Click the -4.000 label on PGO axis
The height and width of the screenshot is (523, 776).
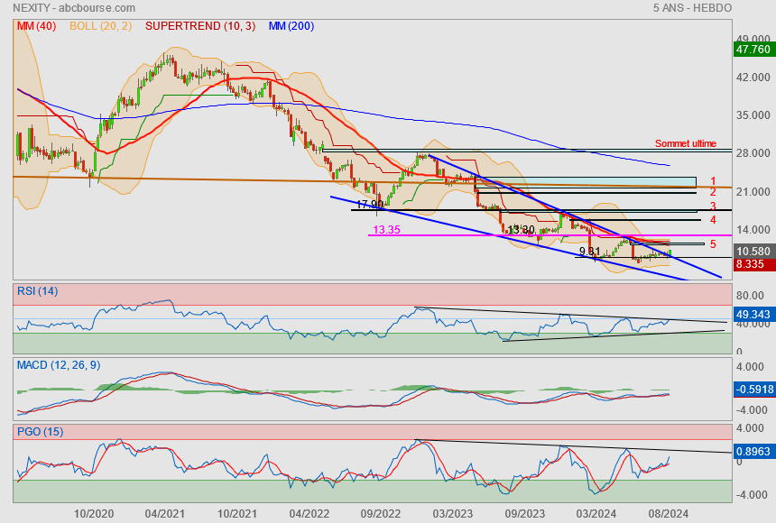tap(750, 495)
